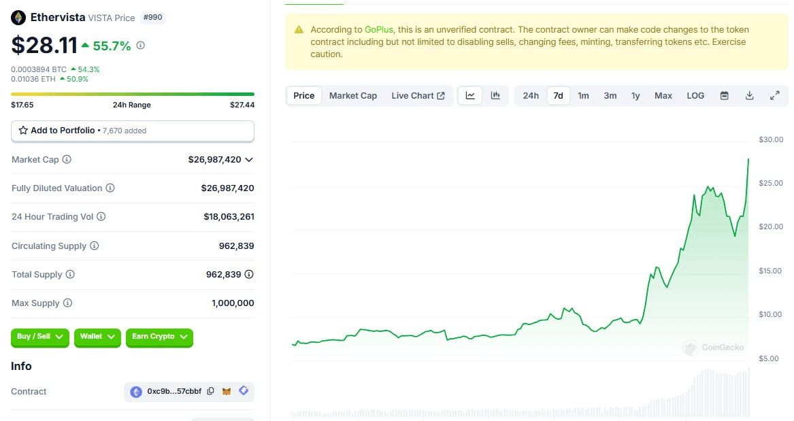Click the Ethervista coin logo
794x421 pixels.
[x=18, y=18]
